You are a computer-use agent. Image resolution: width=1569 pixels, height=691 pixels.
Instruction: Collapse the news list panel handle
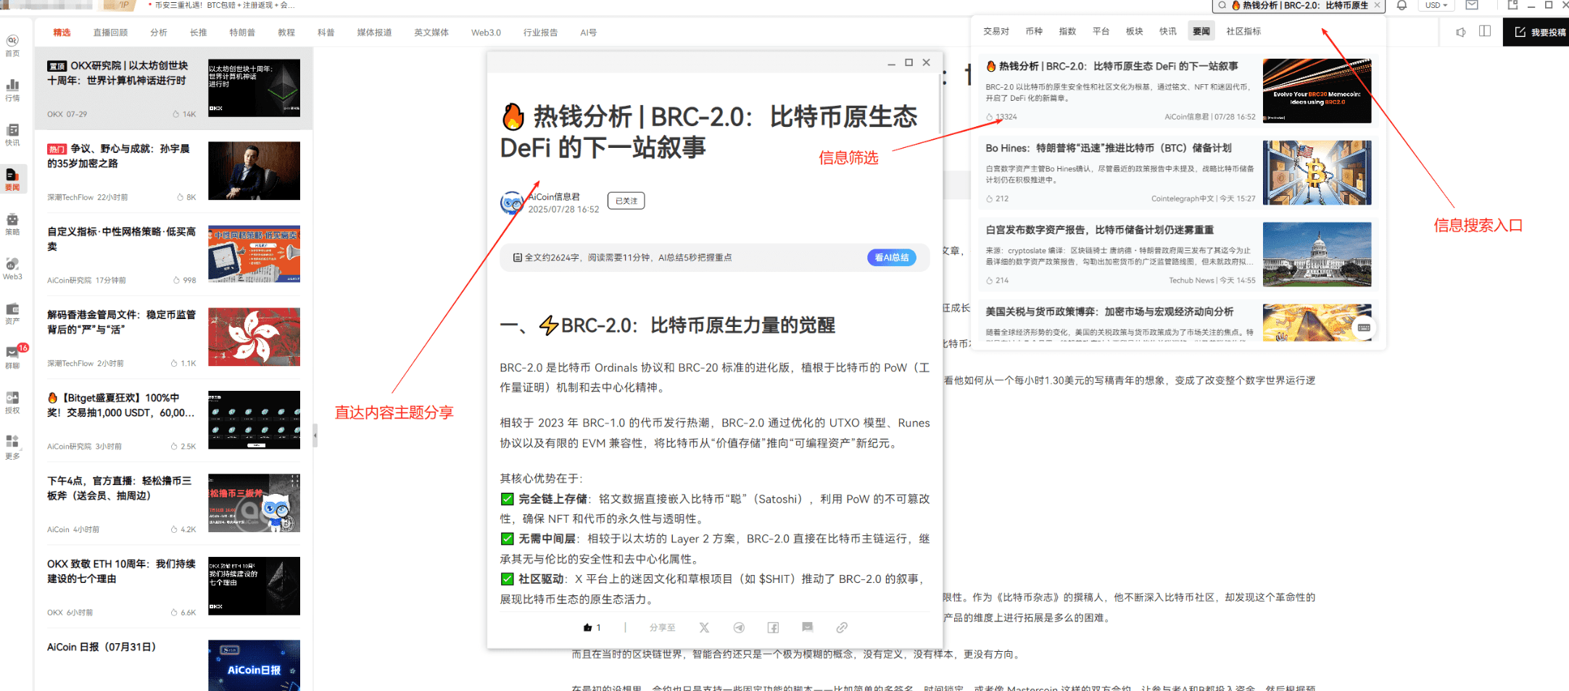(x=315, y=436)
